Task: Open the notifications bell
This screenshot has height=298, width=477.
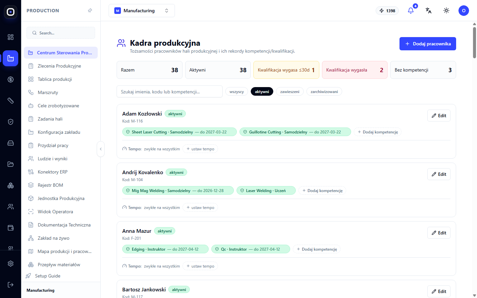Action: tap(411, 11)
